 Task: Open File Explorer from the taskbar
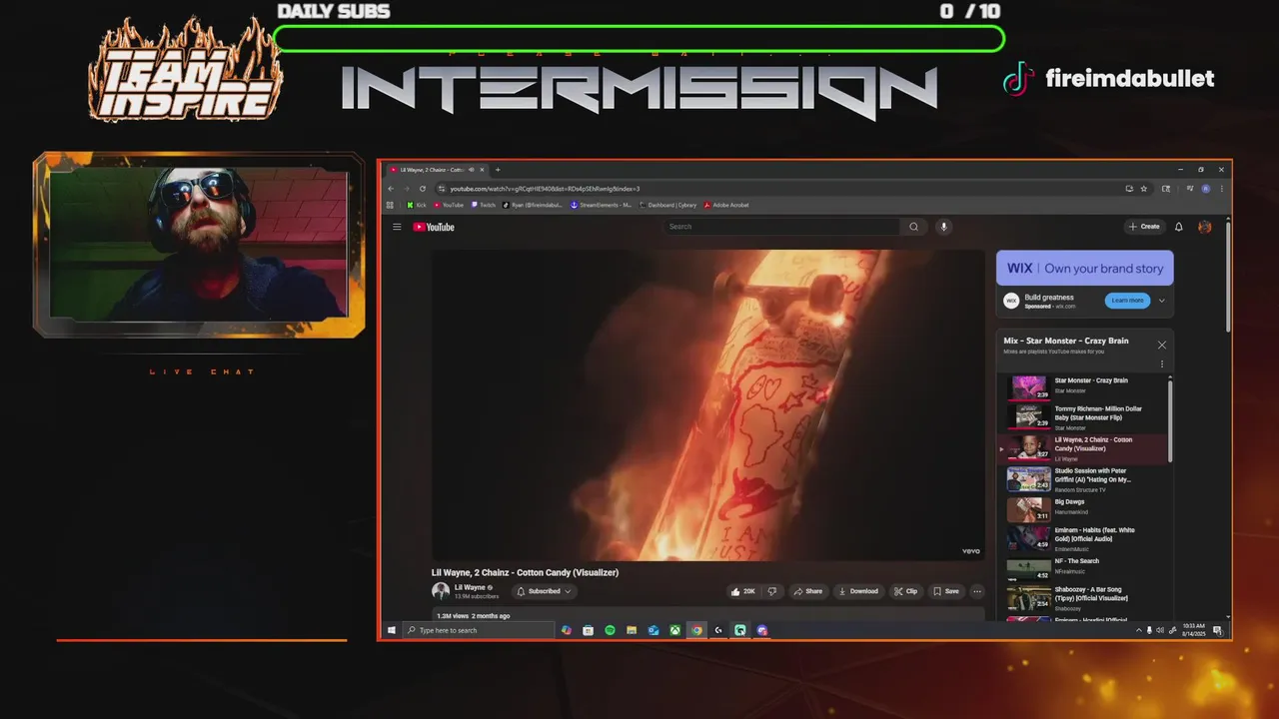coord(632,630)
